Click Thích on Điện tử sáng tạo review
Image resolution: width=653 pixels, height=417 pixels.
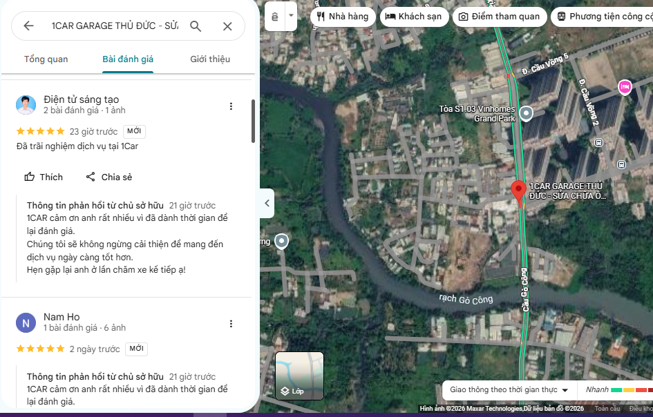pos(44,177)
